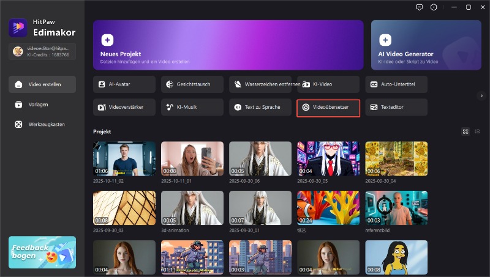The image size is (490, 277).
Task: Click the AI-Avatar icon
Action: click(102, 84)
